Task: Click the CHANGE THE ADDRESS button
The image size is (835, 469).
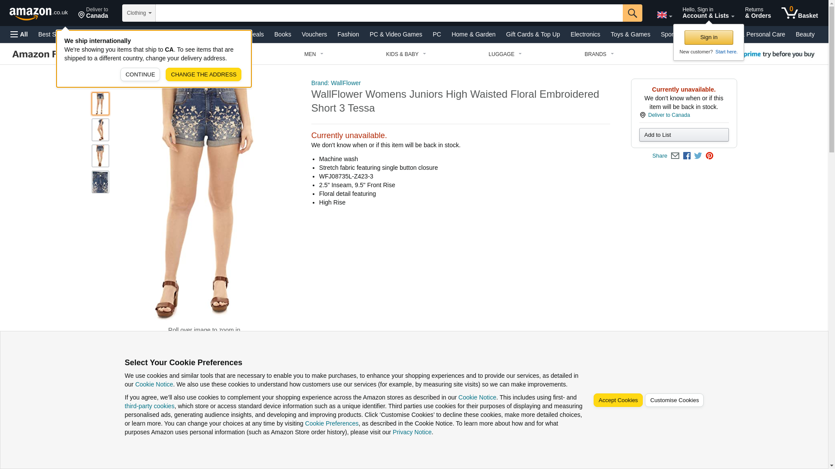Action: click(204, 74)
